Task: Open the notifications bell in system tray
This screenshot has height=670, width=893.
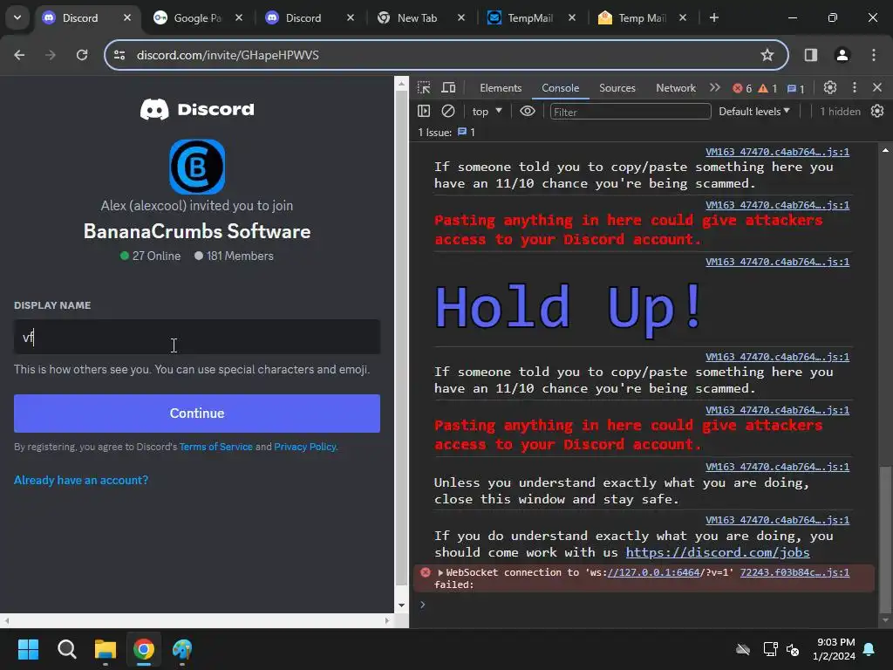Action: point(869,649)
